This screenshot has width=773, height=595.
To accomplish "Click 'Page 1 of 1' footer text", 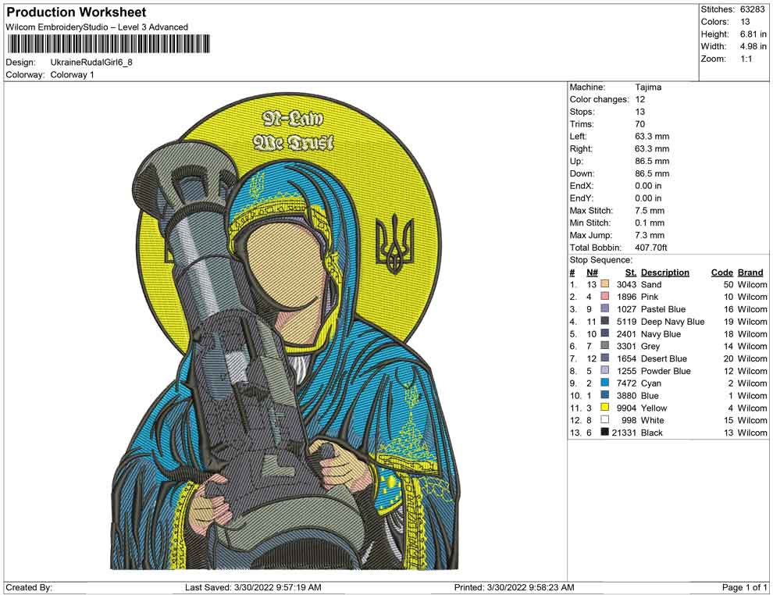I will point(744,588).
